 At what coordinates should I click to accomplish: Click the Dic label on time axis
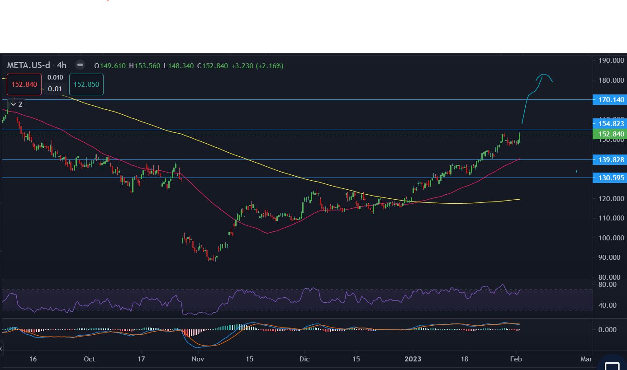(x=304, y=359)
